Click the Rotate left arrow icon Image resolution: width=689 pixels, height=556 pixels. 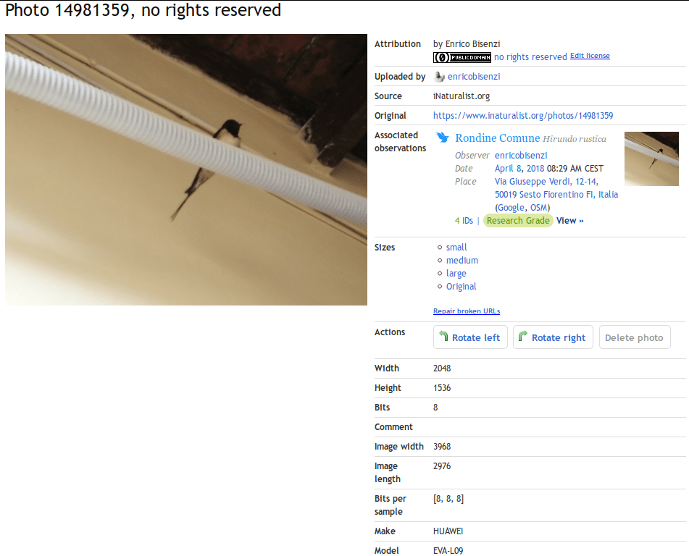[444, 337]
